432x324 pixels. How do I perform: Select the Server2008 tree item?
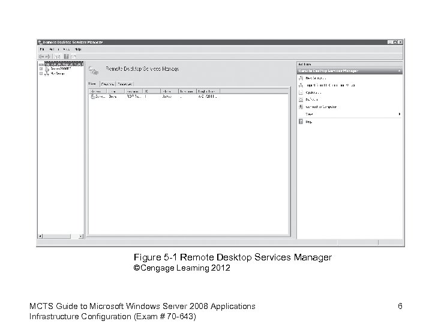point(61,69)
